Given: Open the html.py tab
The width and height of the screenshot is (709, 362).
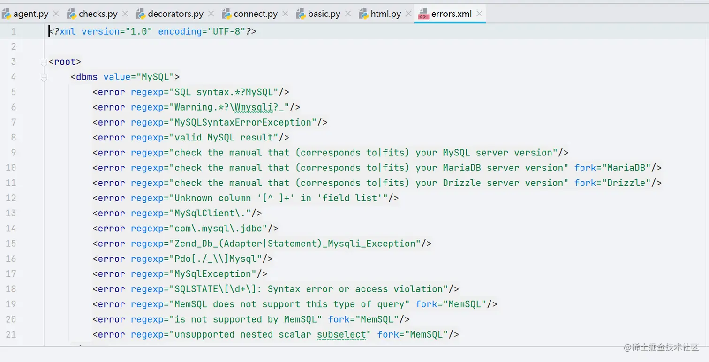Looking at the screenshot, I should (385, 14).
